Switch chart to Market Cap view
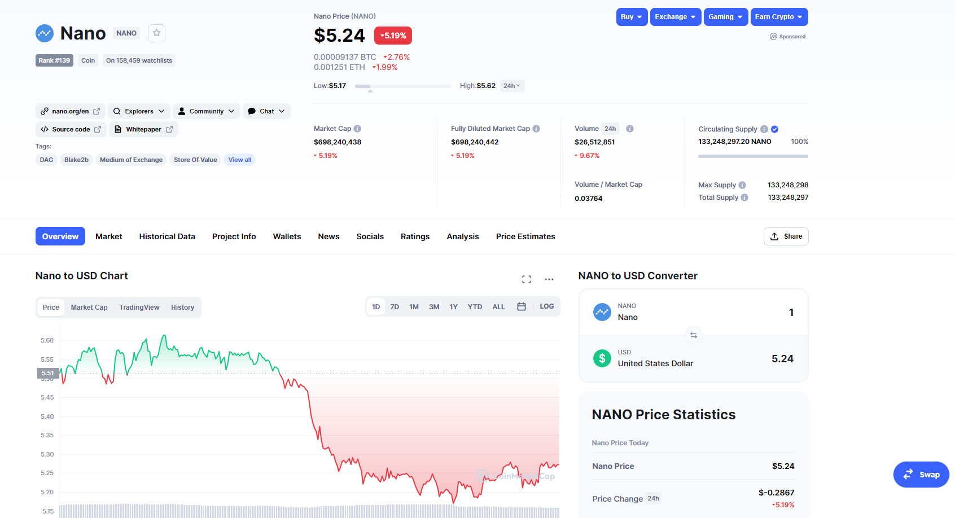Screen dimensions: 955x518 pyautogui.click(x=89, y=308)
